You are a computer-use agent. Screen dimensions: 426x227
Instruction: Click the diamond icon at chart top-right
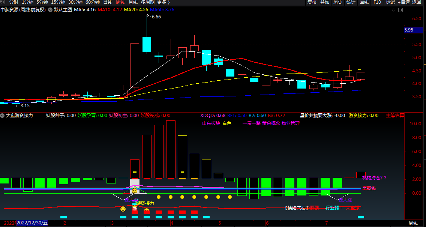pyautogui.click(x=393, y=10)
